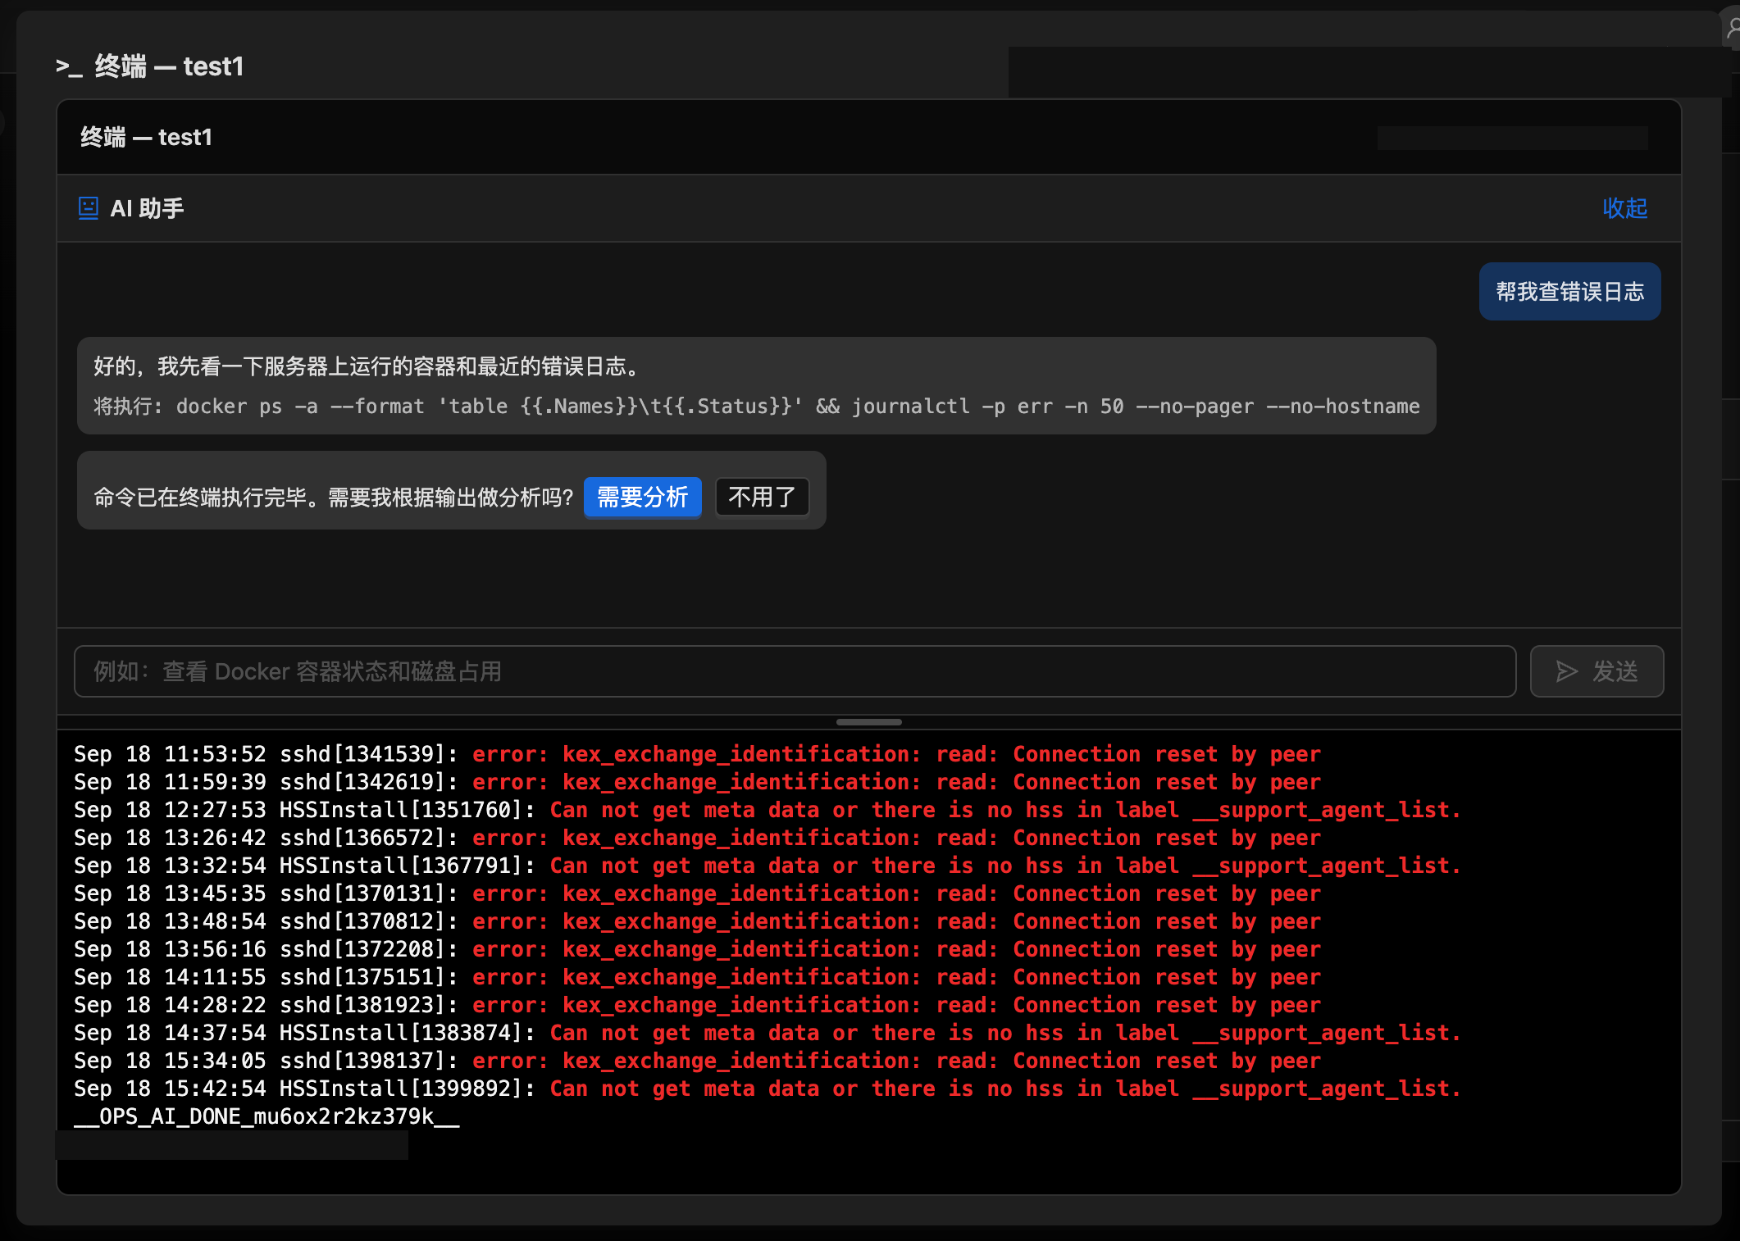Click the sshd[1370131] log line
Screen dimensions: 1740x1241
697,893
